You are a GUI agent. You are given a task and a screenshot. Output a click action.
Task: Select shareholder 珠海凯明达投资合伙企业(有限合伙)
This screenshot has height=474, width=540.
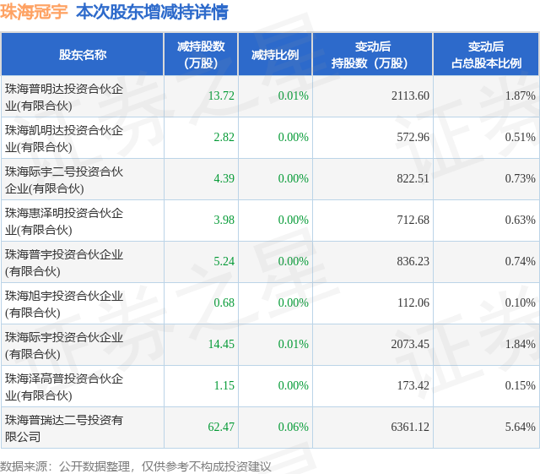pyautogui.click(x=64, y=139)
